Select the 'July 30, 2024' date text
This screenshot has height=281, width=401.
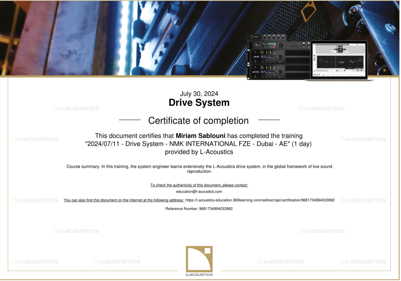pyautogui.click(x=199, y=94)
